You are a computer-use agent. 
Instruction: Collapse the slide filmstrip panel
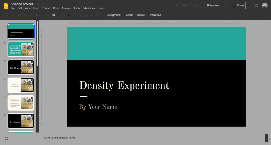[x=15, y=138]
